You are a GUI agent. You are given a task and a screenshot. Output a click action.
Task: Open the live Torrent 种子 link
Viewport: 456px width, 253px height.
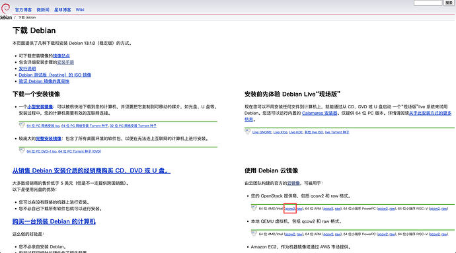click(337, 132)
